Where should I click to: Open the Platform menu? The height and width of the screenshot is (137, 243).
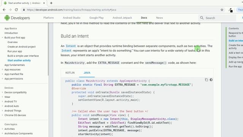(49, 18)
